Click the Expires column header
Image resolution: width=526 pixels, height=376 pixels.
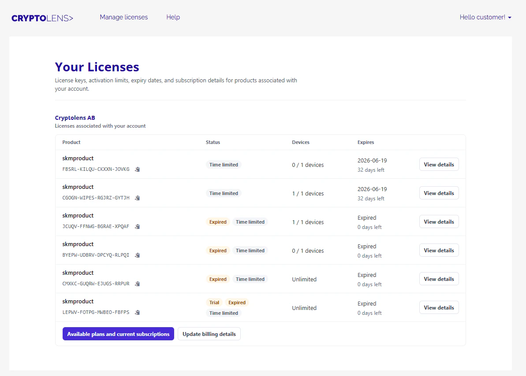366,142
